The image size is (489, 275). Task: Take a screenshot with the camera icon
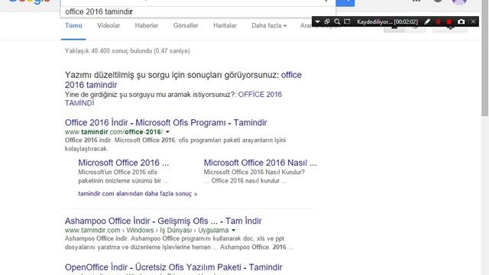click(x=461, y=22)
